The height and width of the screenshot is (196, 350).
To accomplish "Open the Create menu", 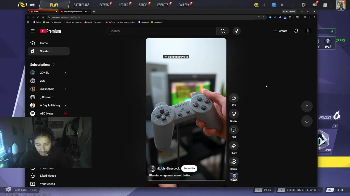I will (280, 31).
